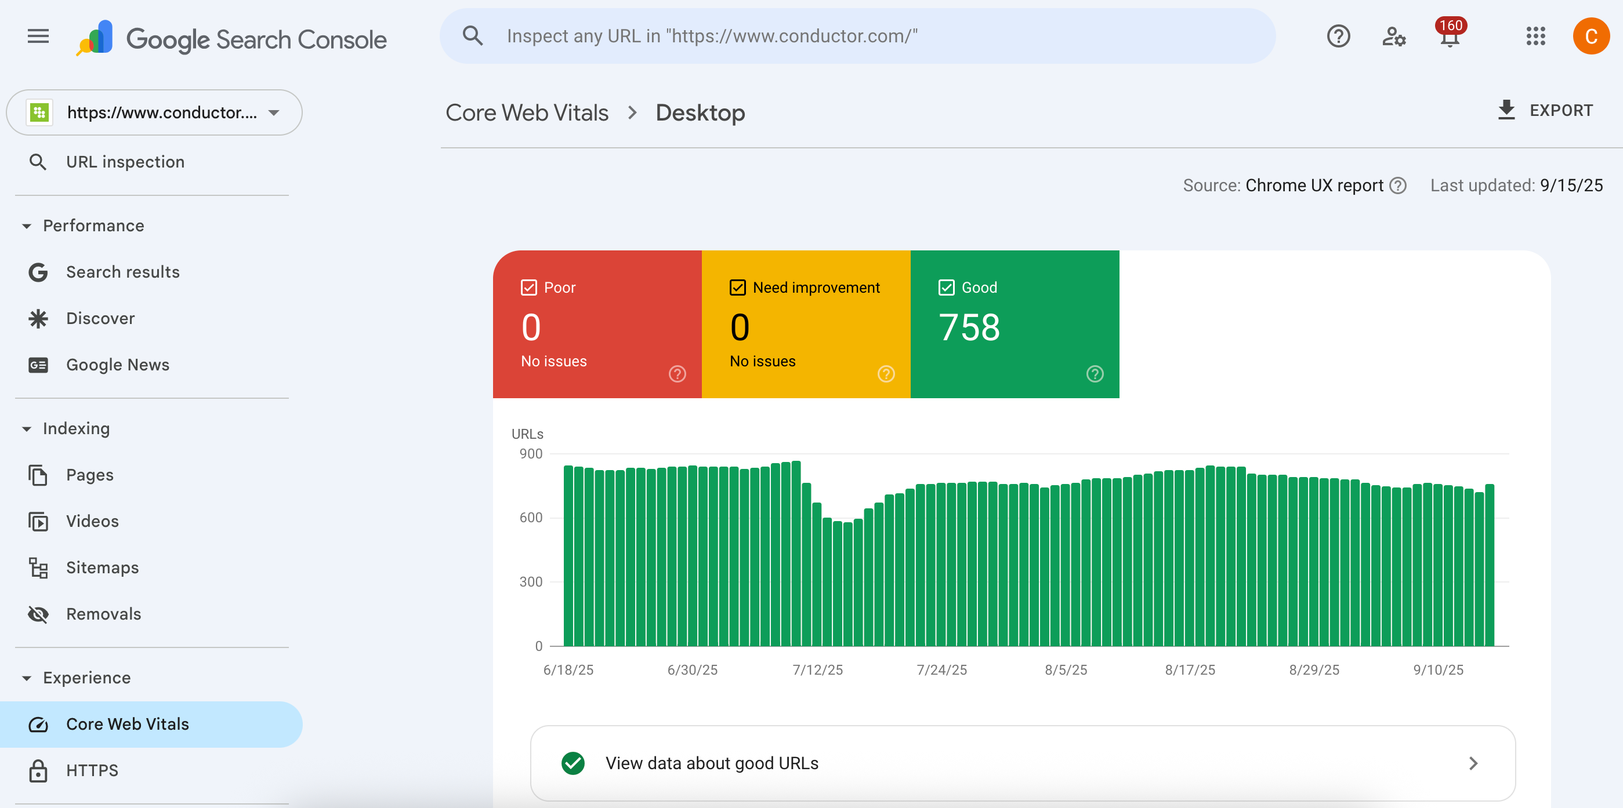Toggle the Need improvement checkbox
Image resolution: width=1623 pixels, height=808 pixels.
pos(737,288)
